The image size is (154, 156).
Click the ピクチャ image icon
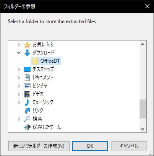(27, 86)
